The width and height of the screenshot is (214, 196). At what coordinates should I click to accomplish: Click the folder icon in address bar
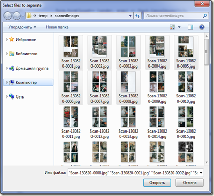point(29,16)
